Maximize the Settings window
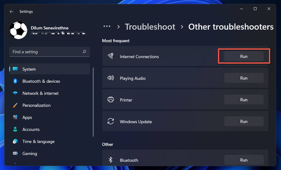This screenshot has height=170, width=281. tap(255, 8)
